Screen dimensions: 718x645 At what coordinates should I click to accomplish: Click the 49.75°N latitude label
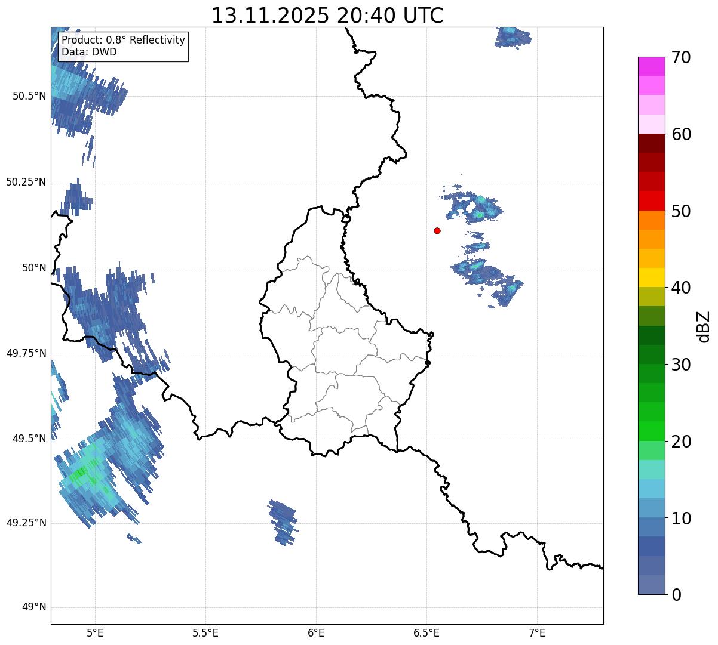pos(26,353)
